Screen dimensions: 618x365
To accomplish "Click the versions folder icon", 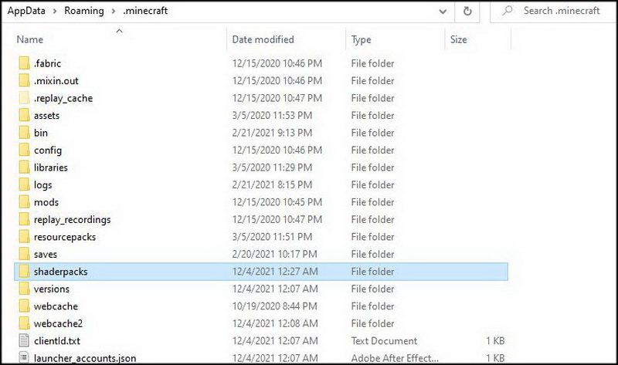I will point(24,289).
